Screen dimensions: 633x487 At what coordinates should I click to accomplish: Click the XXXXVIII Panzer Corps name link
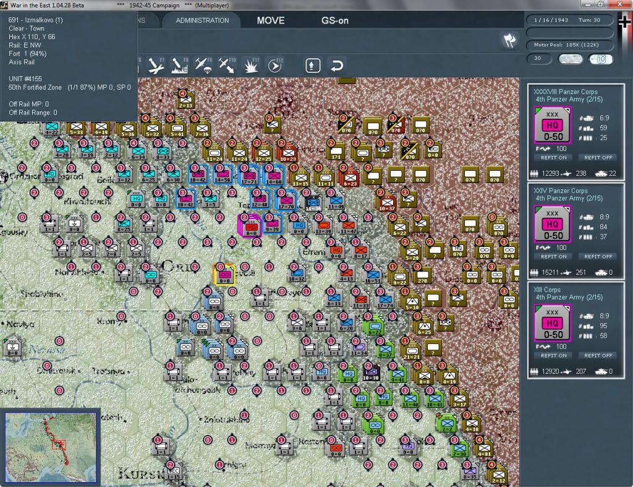pos(565,92)
